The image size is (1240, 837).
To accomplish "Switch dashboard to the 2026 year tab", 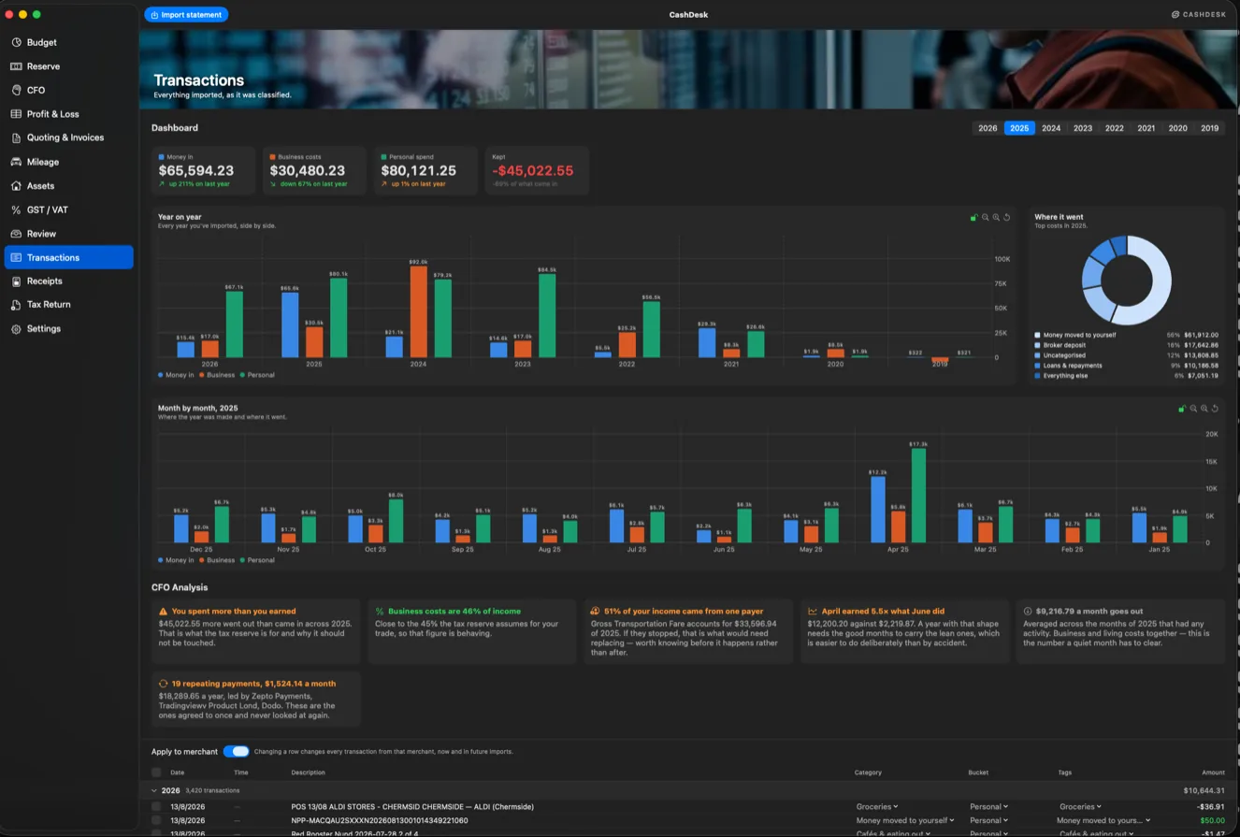I will (988, 128).
